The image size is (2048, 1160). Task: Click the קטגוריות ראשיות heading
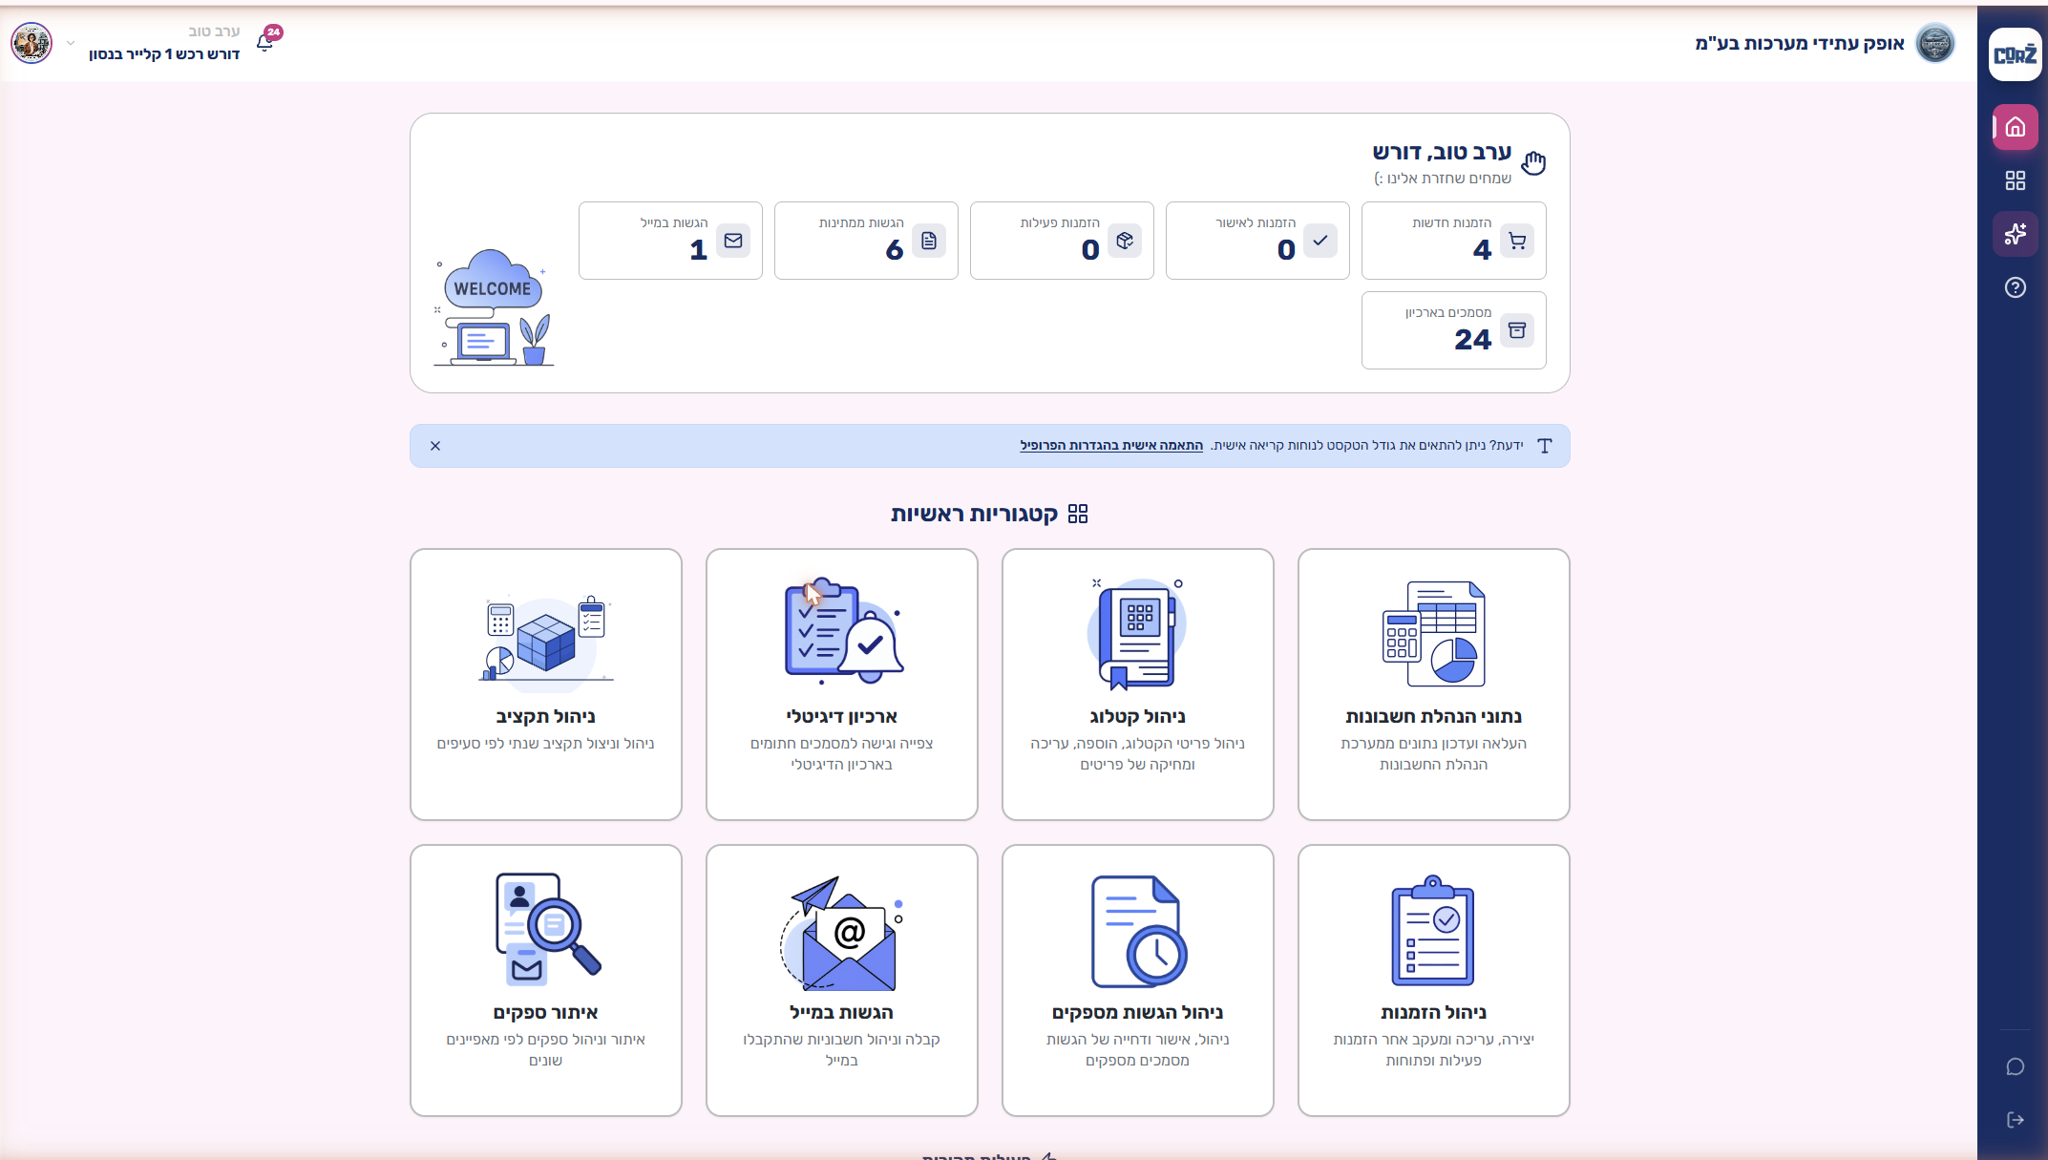[974, 514]
